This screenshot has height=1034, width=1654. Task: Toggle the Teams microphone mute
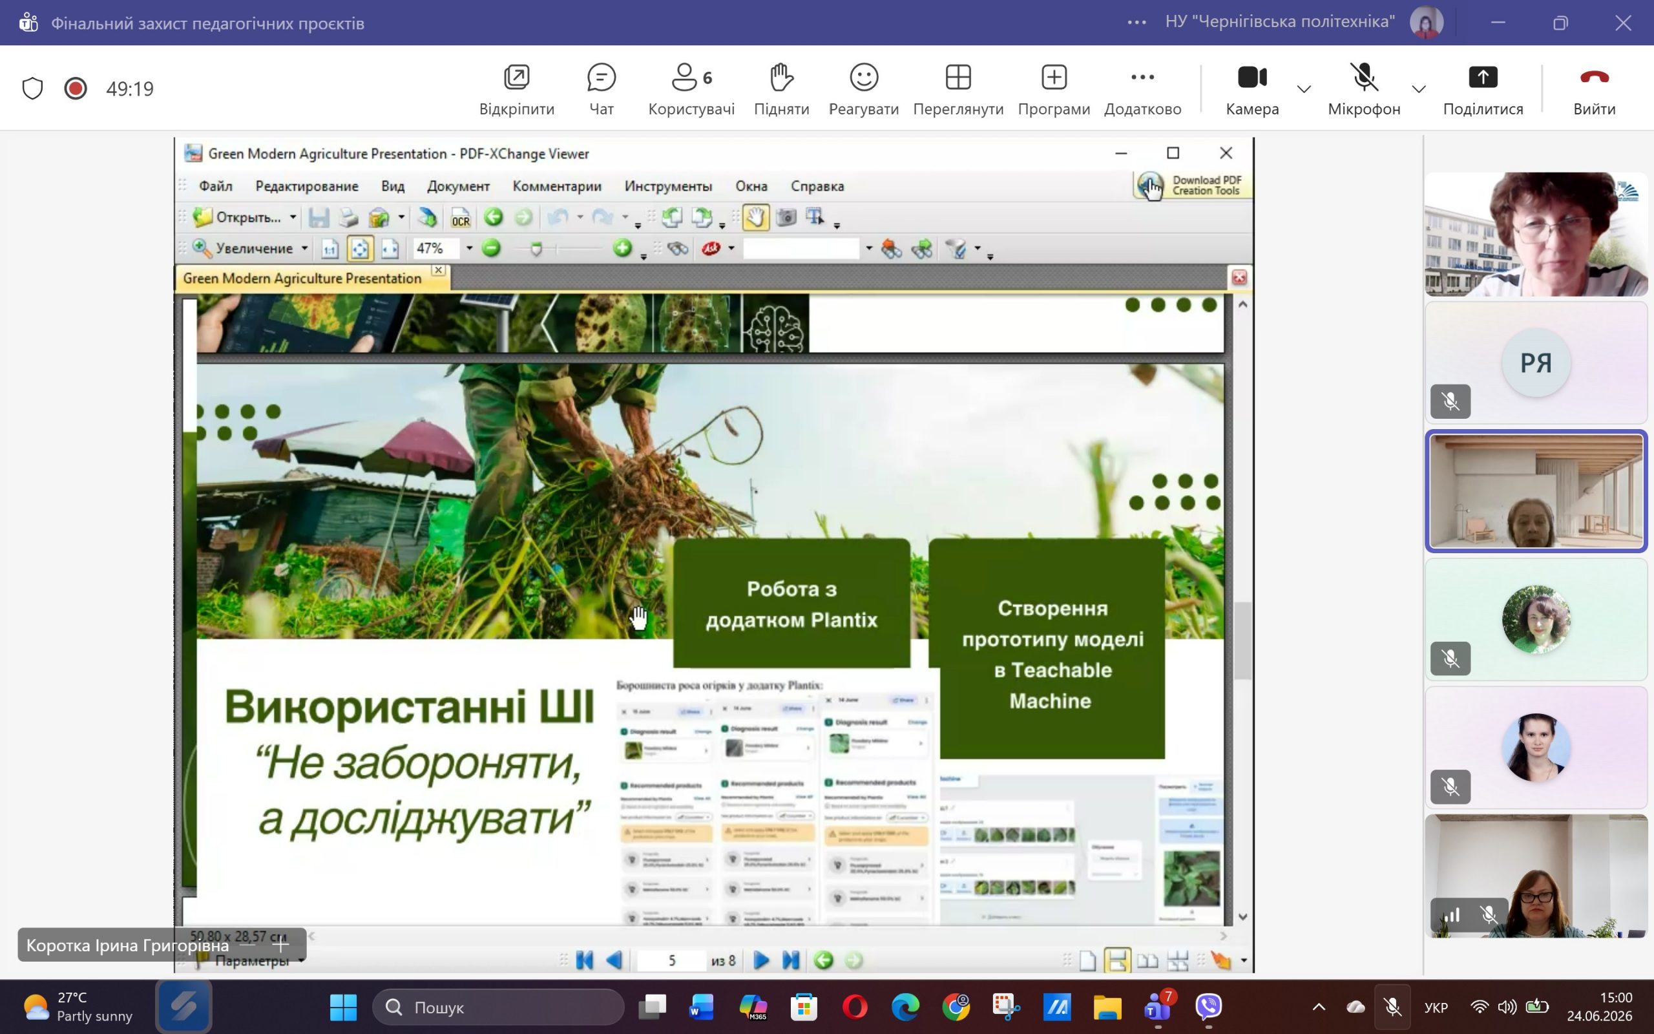pos(1364,90)
